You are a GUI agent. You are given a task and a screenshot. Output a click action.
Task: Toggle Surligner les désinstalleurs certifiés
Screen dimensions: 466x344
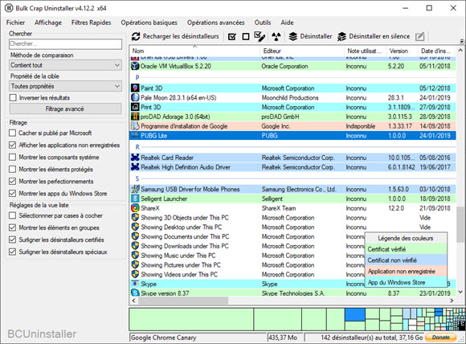click(13, 240)
